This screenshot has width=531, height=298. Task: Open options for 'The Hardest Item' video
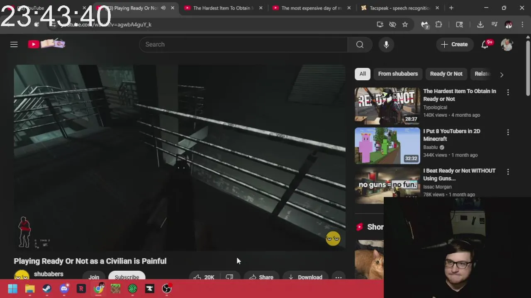[508, 92]
